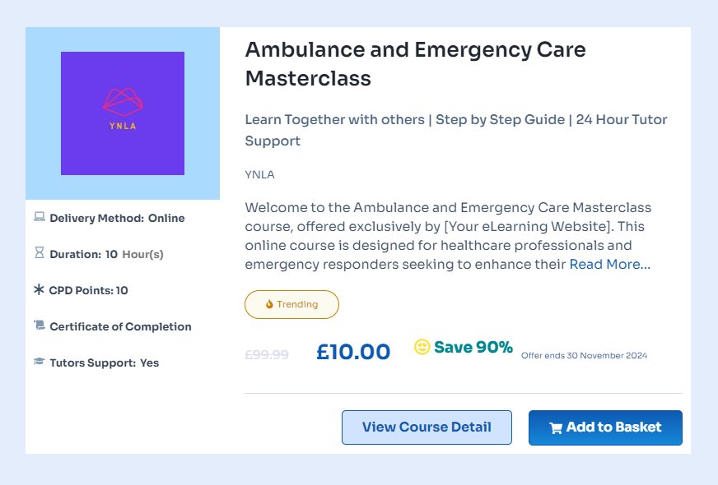Viewport: 718px width, 485px height.
Task: Click the crossed-out £99.99 original price
Action: (267, 354)
